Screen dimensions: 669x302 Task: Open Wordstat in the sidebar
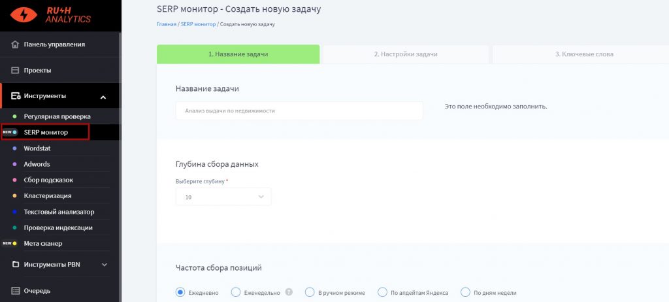click(x=37, y=148)
